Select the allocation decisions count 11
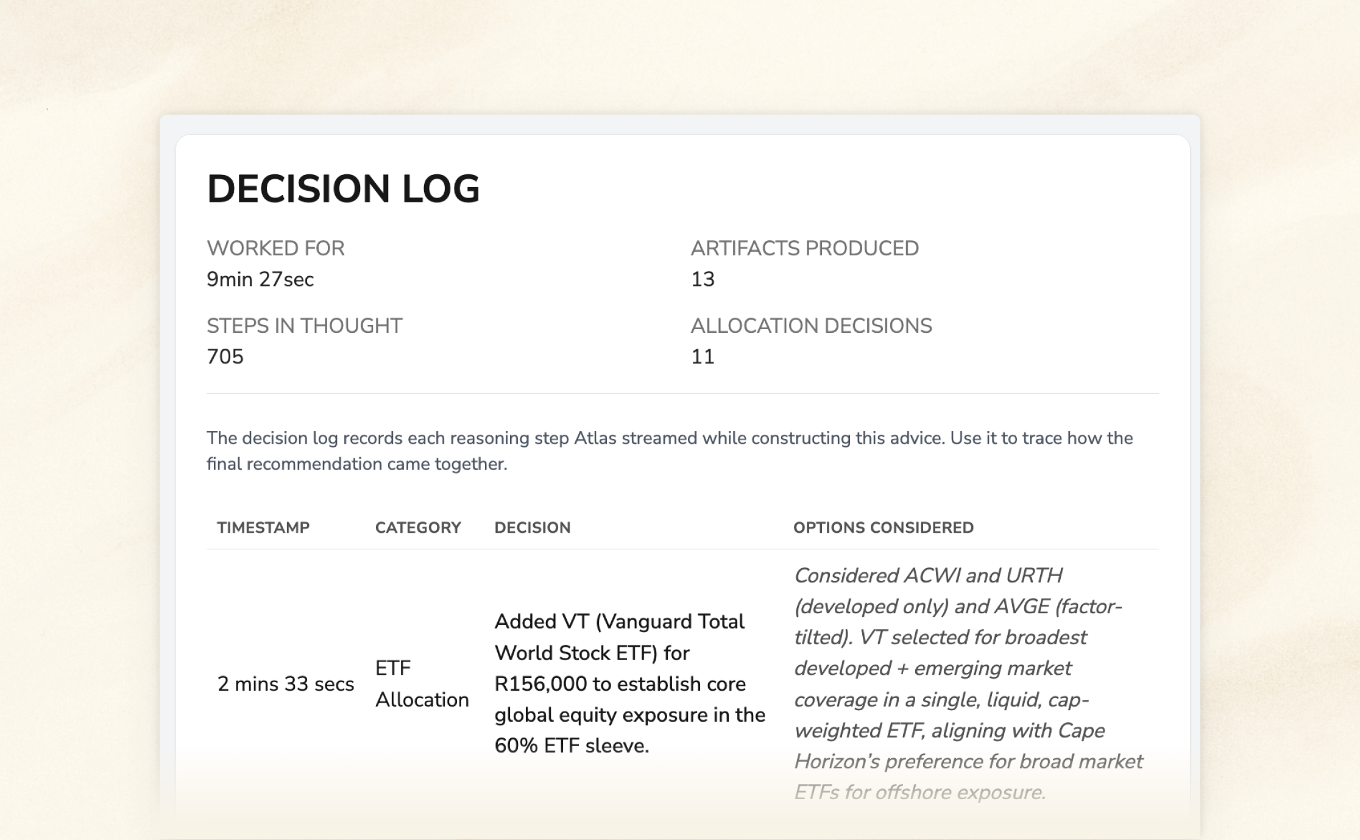Viewport: 1360px width, 840px height. [x=703, y=357]
